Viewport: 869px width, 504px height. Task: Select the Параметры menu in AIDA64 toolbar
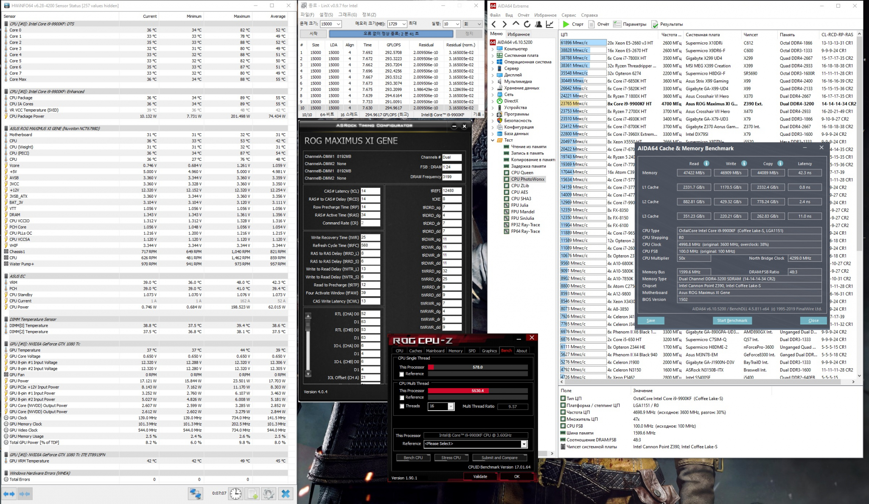tap(634, 24)
